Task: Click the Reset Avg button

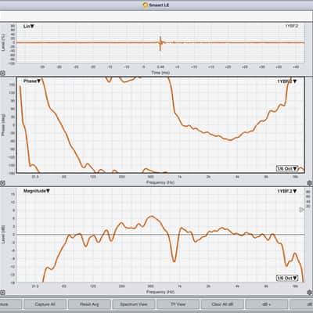Action: [89, 304]
